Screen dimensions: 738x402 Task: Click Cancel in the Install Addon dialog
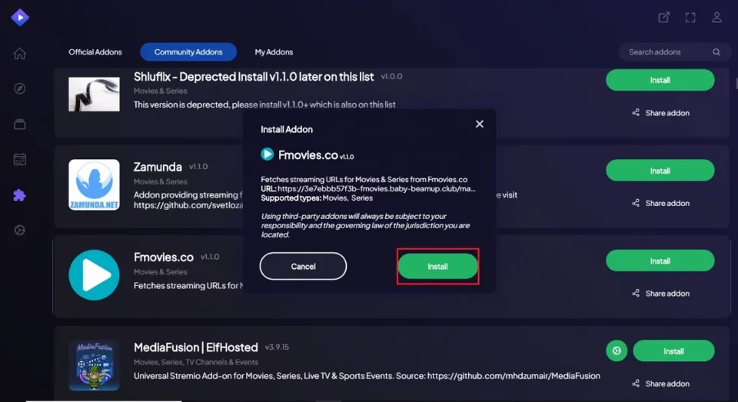click(x=303, y=267)
